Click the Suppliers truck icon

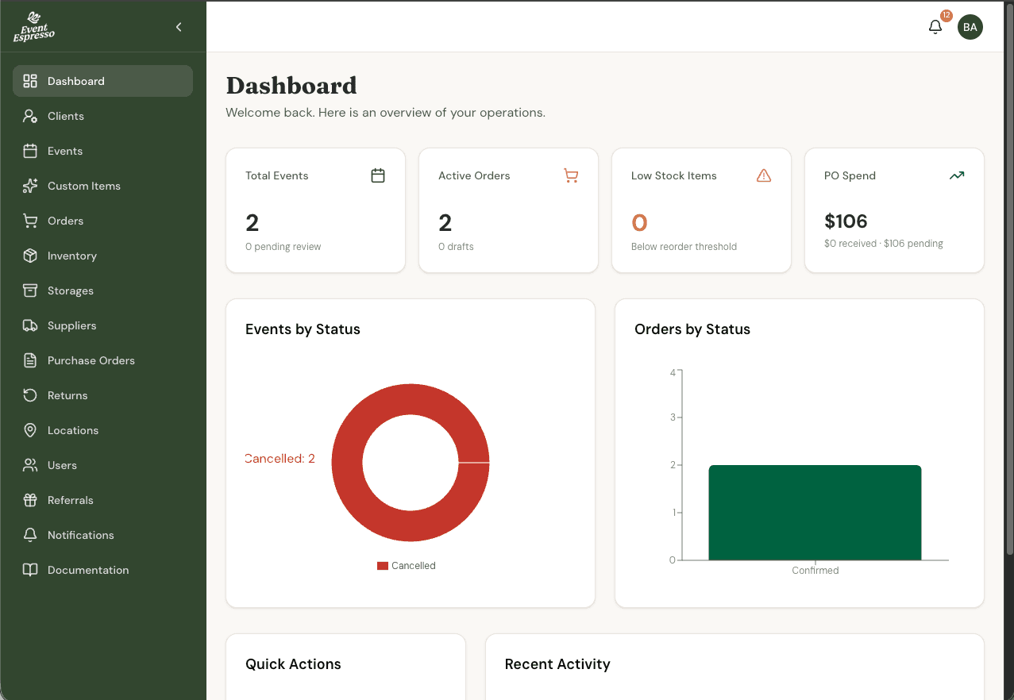30,325
